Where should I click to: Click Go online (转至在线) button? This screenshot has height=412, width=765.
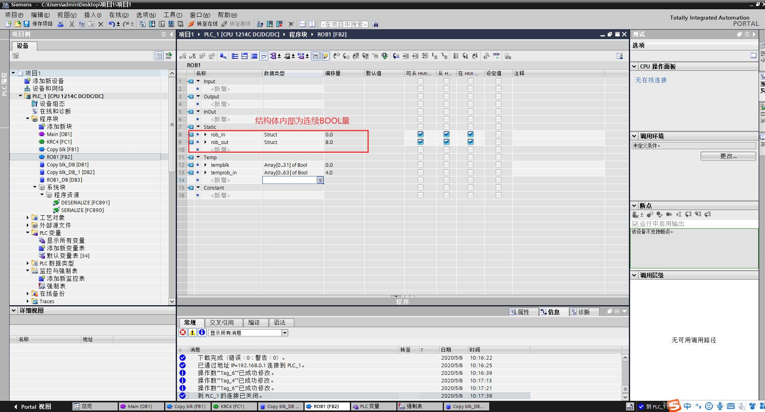203,24
